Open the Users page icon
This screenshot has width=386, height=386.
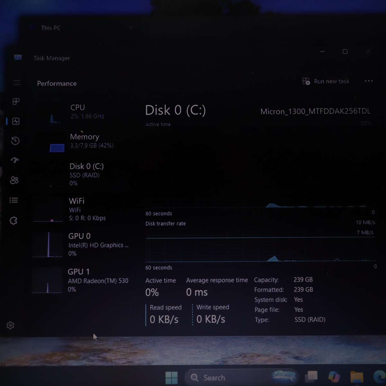click(x=14, y=180)
